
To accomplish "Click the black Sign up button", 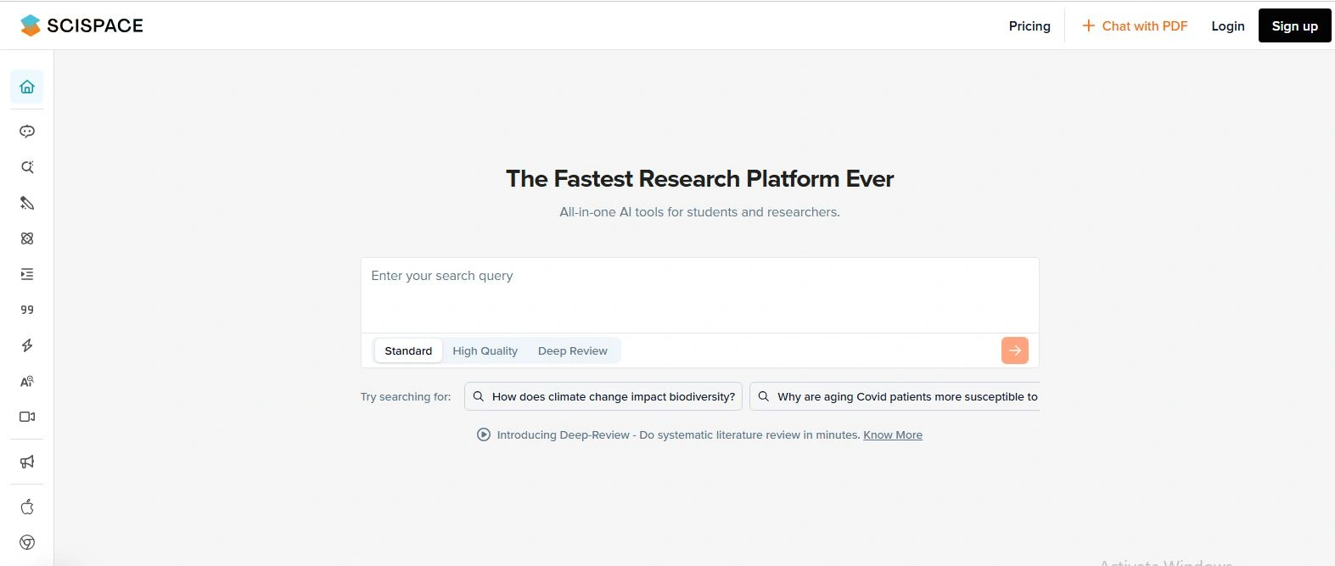I will [x=1294, y=26].
